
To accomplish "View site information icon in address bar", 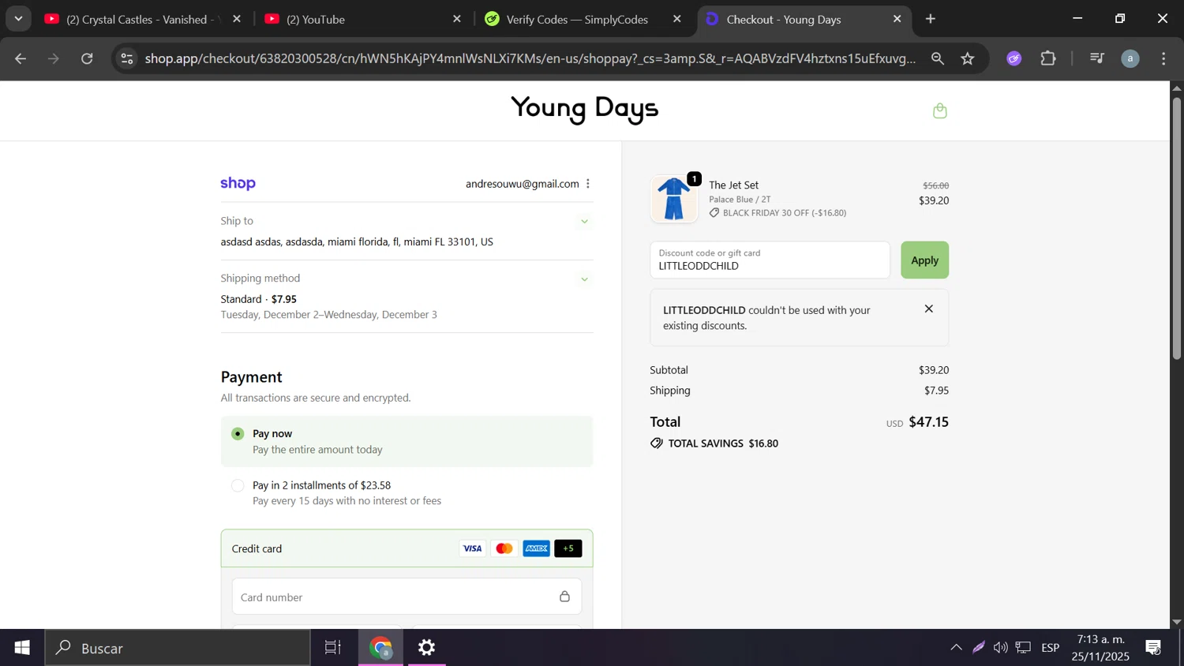I will click(x=127, y=58).
